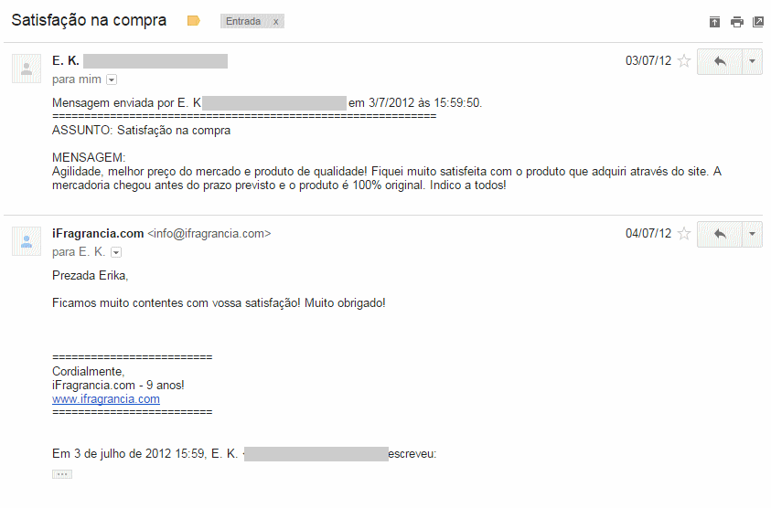Reply to the iFragrancia.com message

720,234
